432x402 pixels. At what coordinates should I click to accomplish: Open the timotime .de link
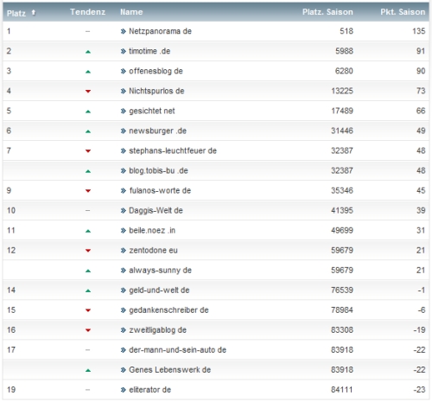click(149, 51)
